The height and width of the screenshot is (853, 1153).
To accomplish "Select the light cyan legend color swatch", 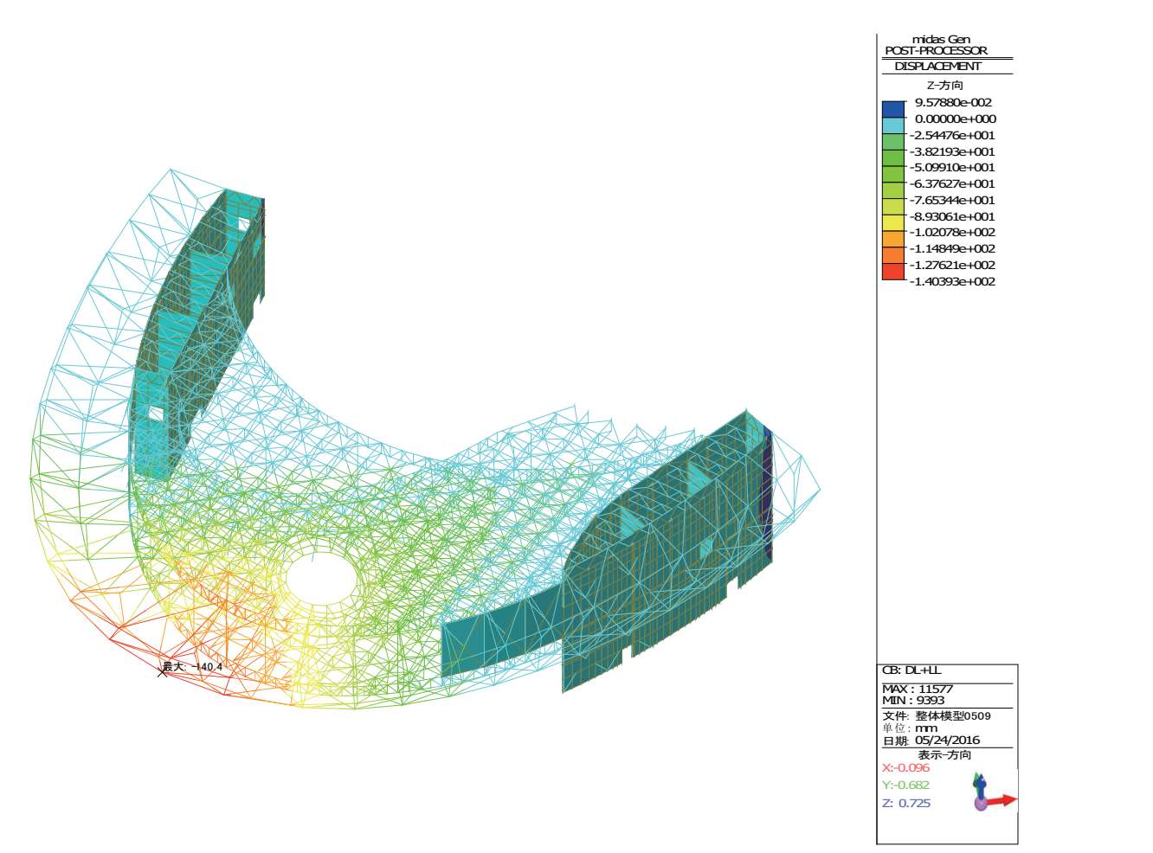I will pyautogui.click(x=892, y=125).
